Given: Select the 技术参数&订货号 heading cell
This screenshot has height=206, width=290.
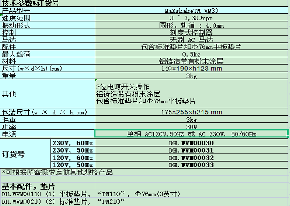Looking at the screenshot, I should coord(48,3).
